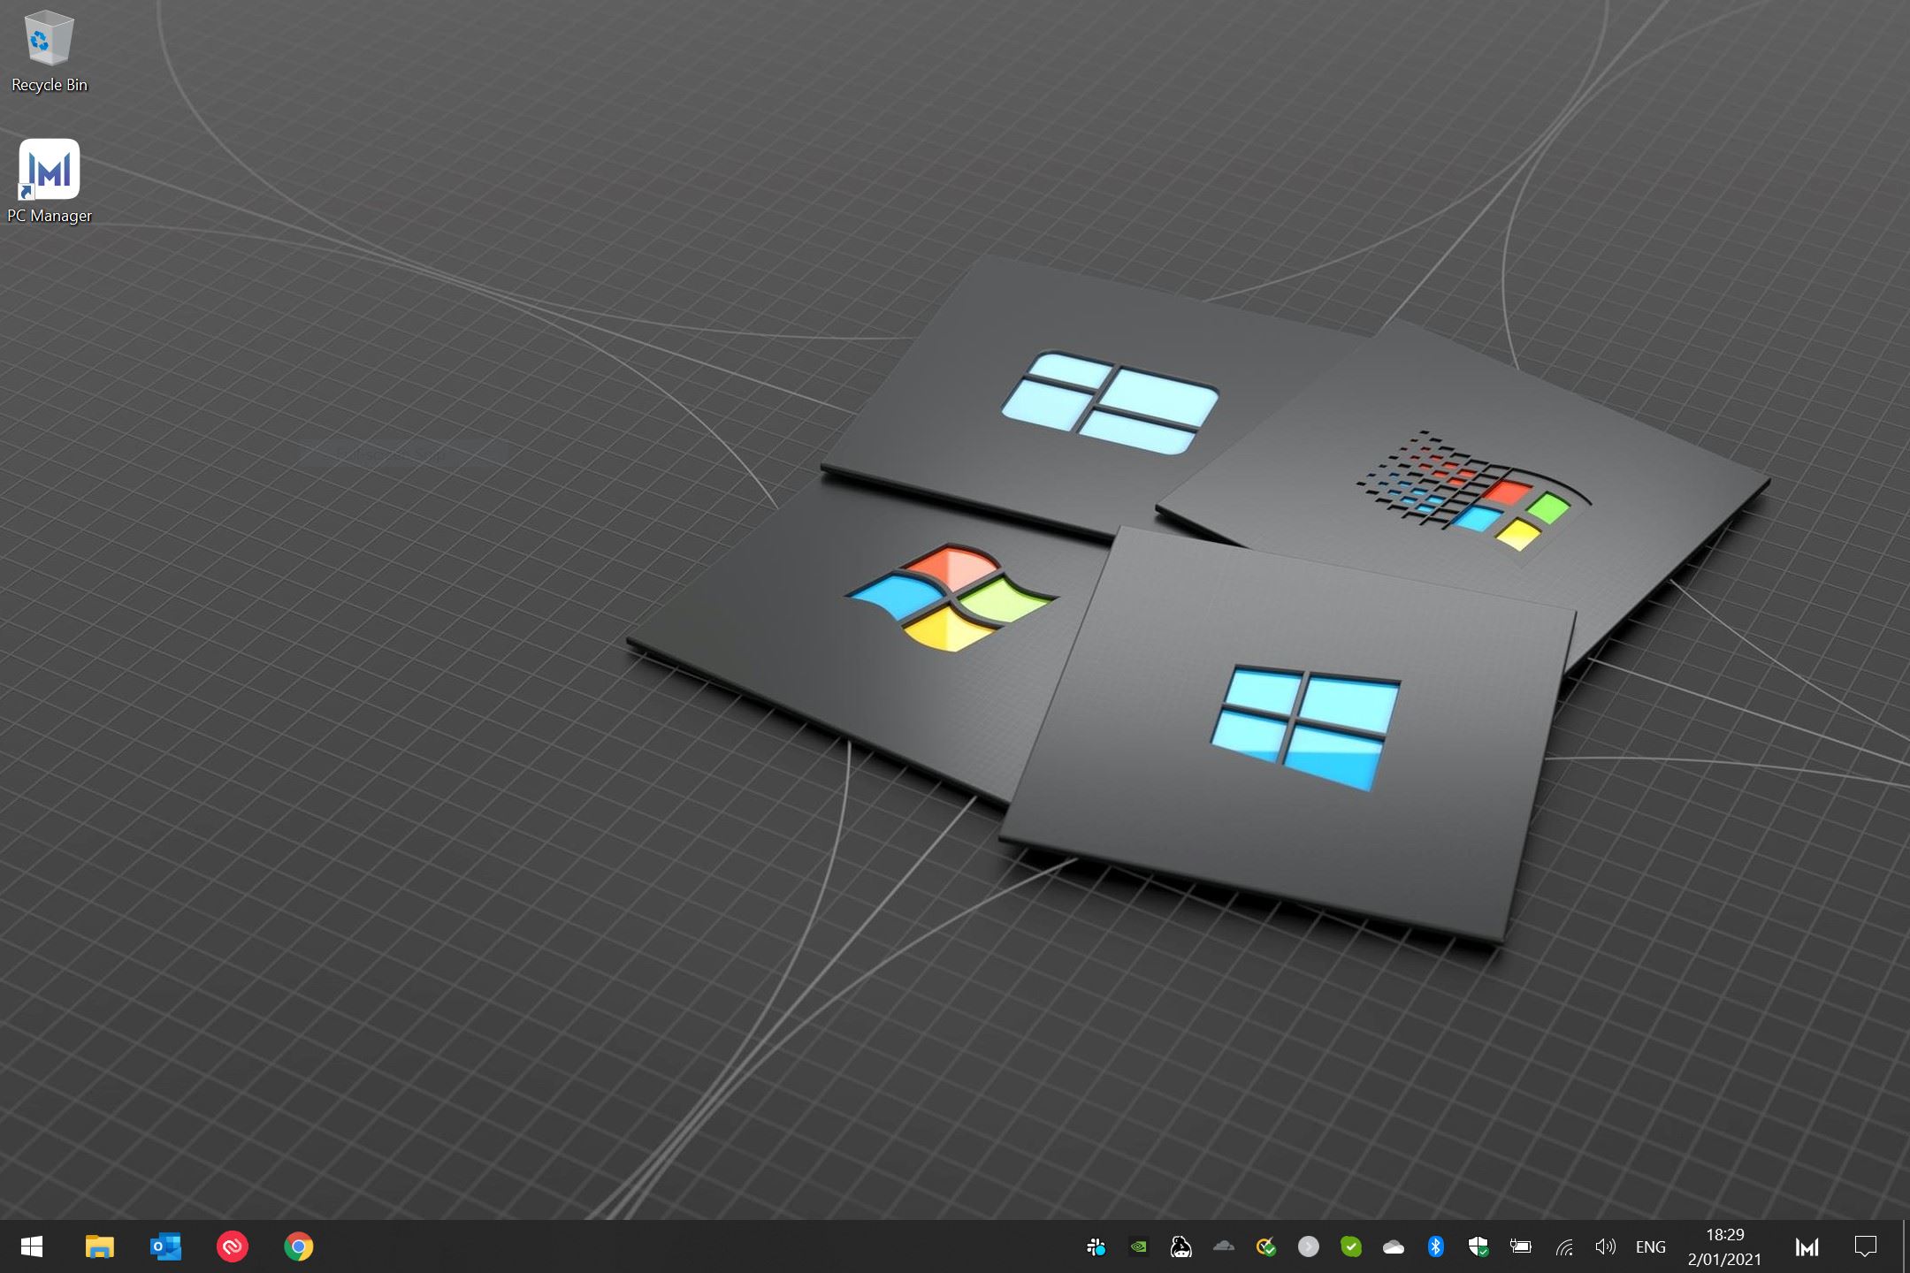1910x1273 pixels.
Task: Open the volume speaker control
Action: [x=1606, y=1246]
